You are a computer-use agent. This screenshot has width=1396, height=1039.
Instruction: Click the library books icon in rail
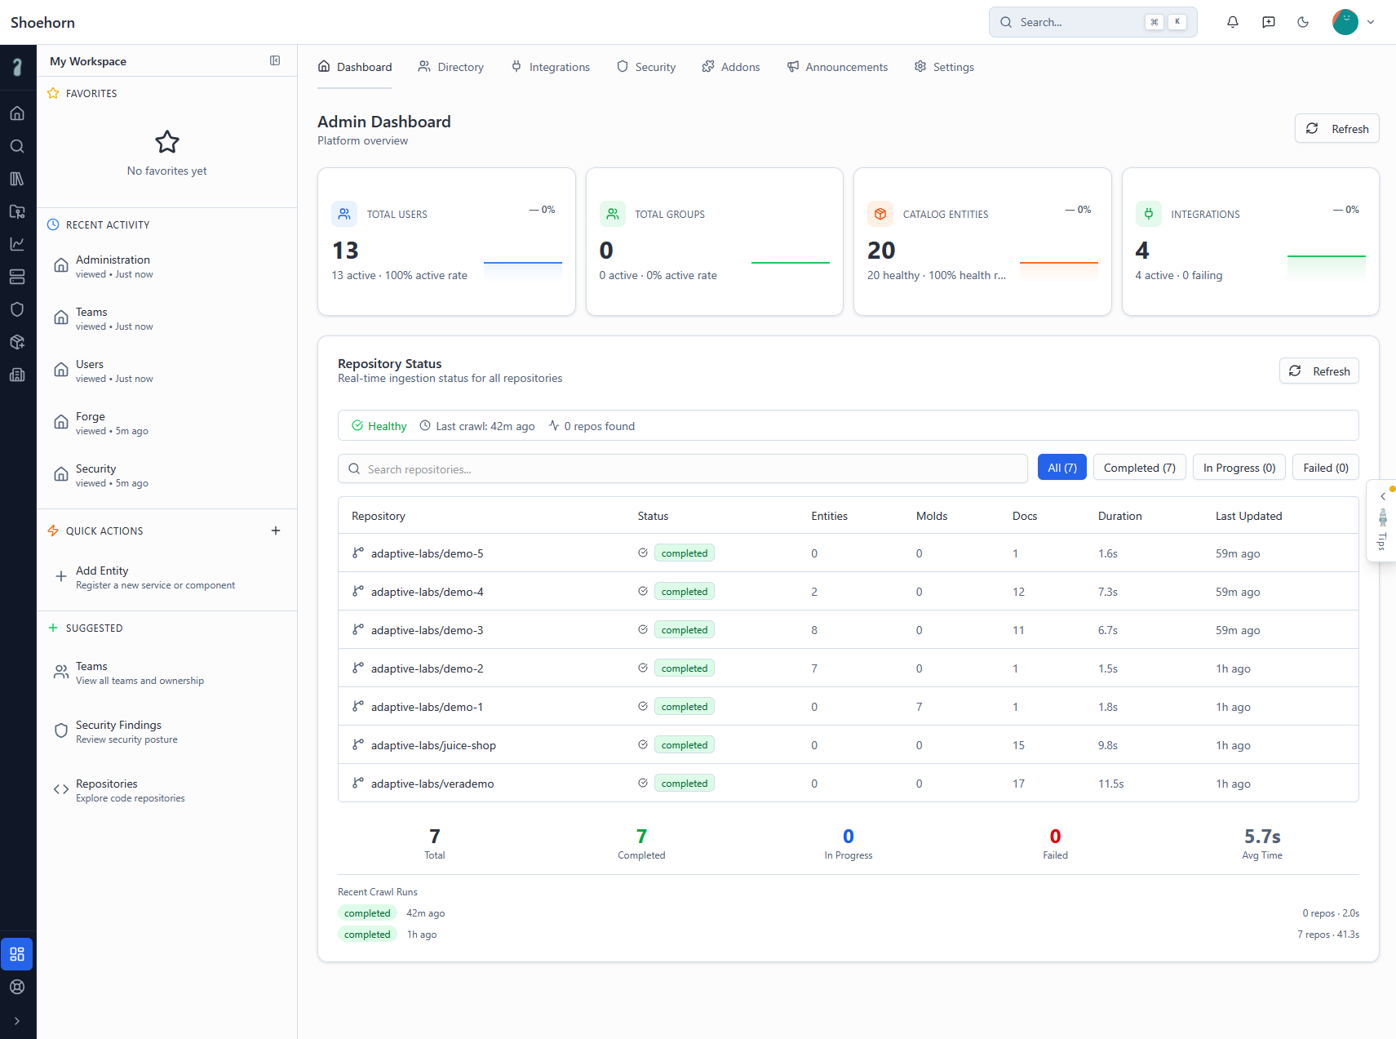(17, 179)
